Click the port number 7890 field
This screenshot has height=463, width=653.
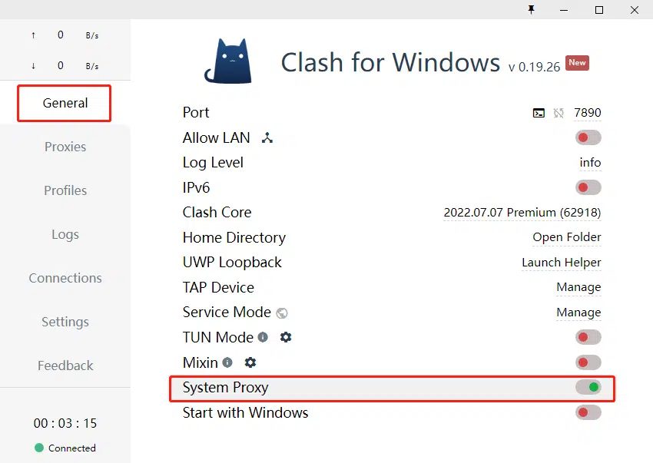[x=588, y=113]
